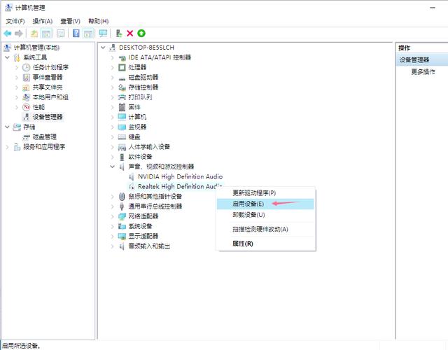This screenshot has height=350, width=448.
Task: Collapse the 存储 tree node
Action: click(x=8, y=127)
